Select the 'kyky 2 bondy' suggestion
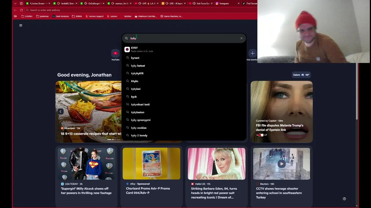This screenshot has height=208, width=371. (x=184, y=135)
